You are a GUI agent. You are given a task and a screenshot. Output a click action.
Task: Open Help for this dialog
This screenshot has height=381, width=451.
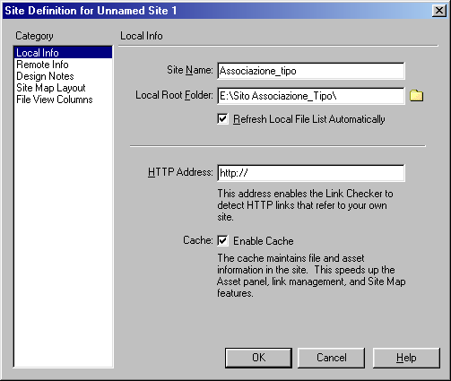point(406,358)
